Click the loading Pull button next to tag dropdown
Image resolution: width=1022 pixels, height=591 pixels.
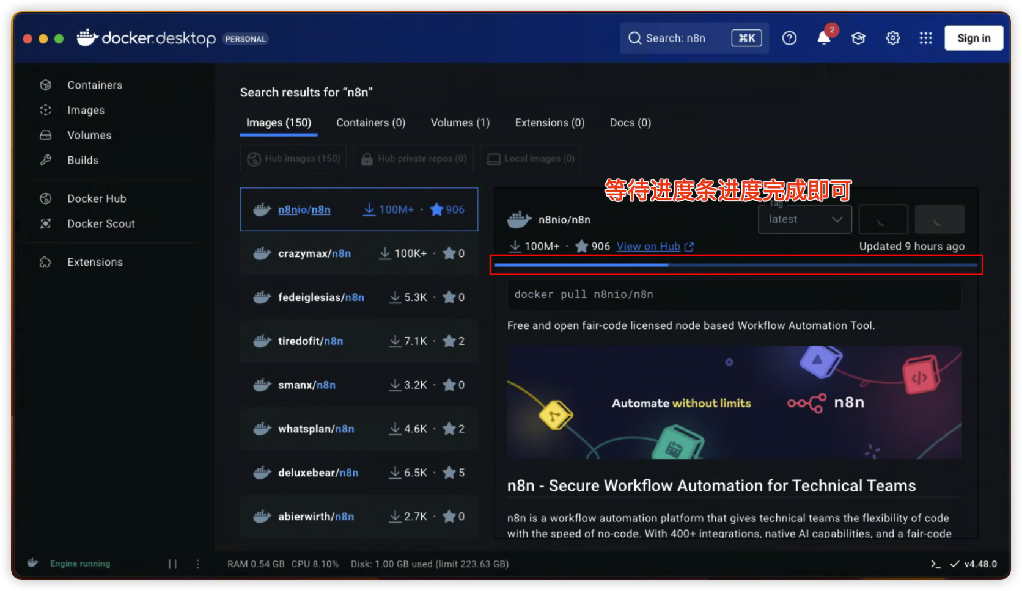(x=883, y=219)
